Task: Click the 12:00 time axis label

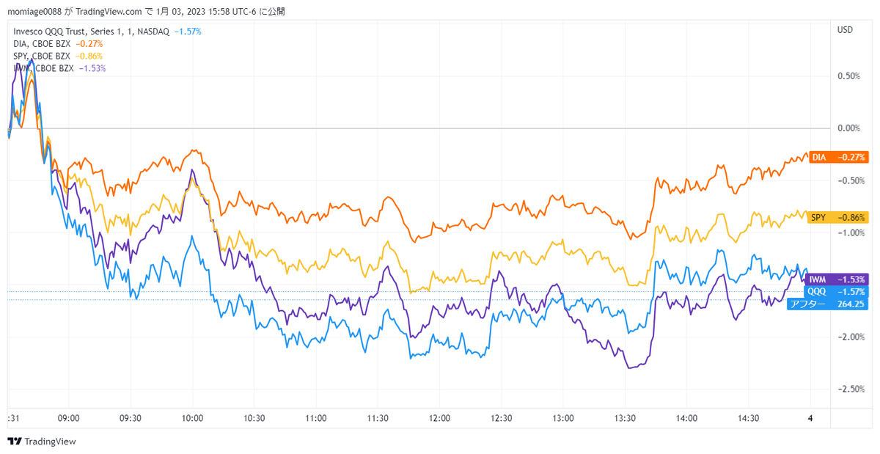Action: click(439, 418)
